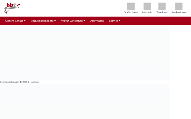This screenshot has height=119, width=191.
Task: Click the Downloads icon placeholder
Action: (x=162, y=6)
